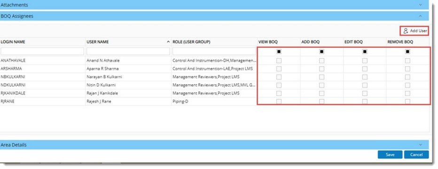The height and width of the screenshot is (169, 438).
Task: Check REMOVE BOQ for ANATHAVALE
Action: coord(408,60)
